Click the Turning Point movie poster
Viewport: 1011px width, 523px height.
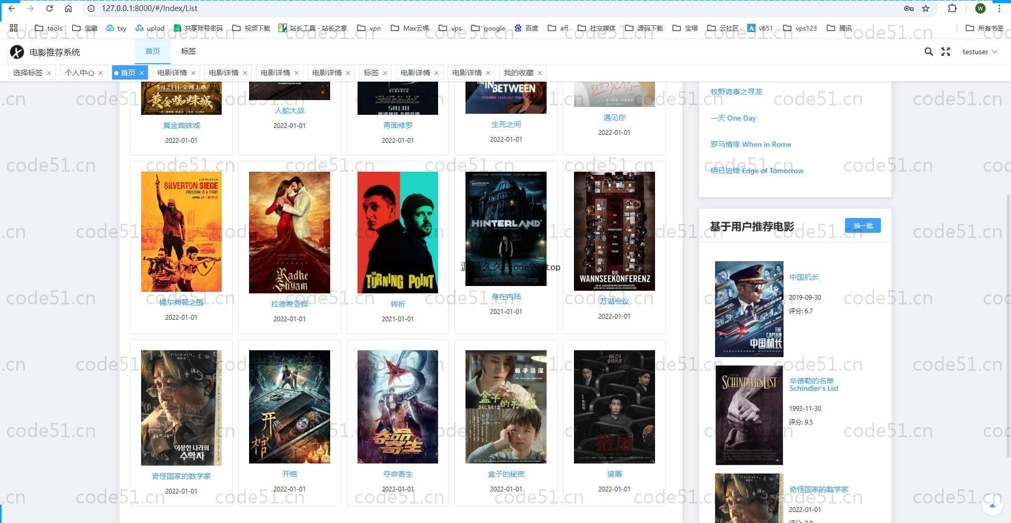click(x=398, y=232)
